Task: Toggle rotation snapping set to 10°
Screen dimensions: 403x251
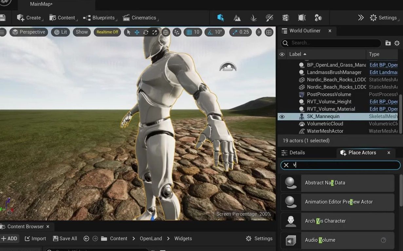Action: coord(215,32)
